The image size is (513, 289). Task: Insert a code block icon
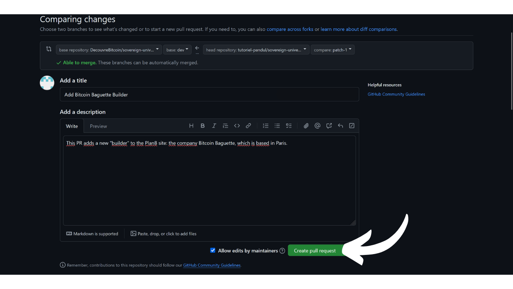tap(237, 126)
